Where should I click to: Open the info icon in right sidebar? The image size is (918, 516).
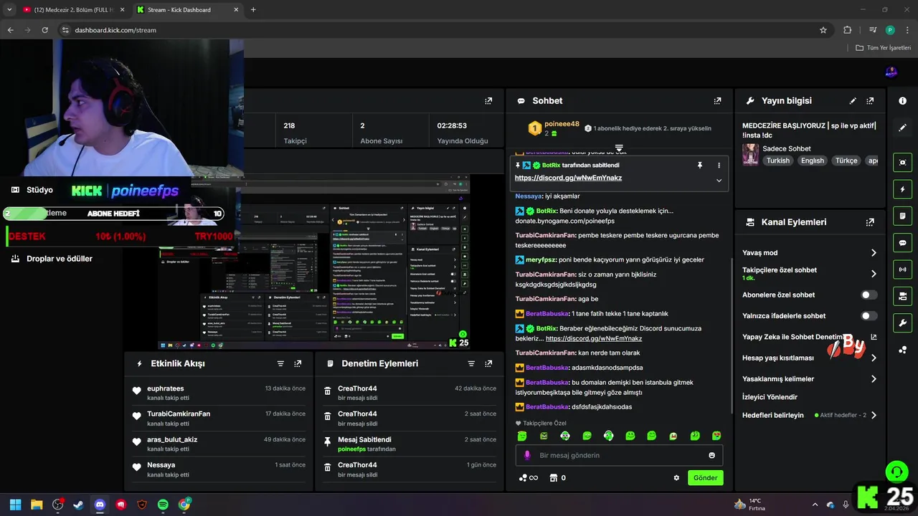902,101
